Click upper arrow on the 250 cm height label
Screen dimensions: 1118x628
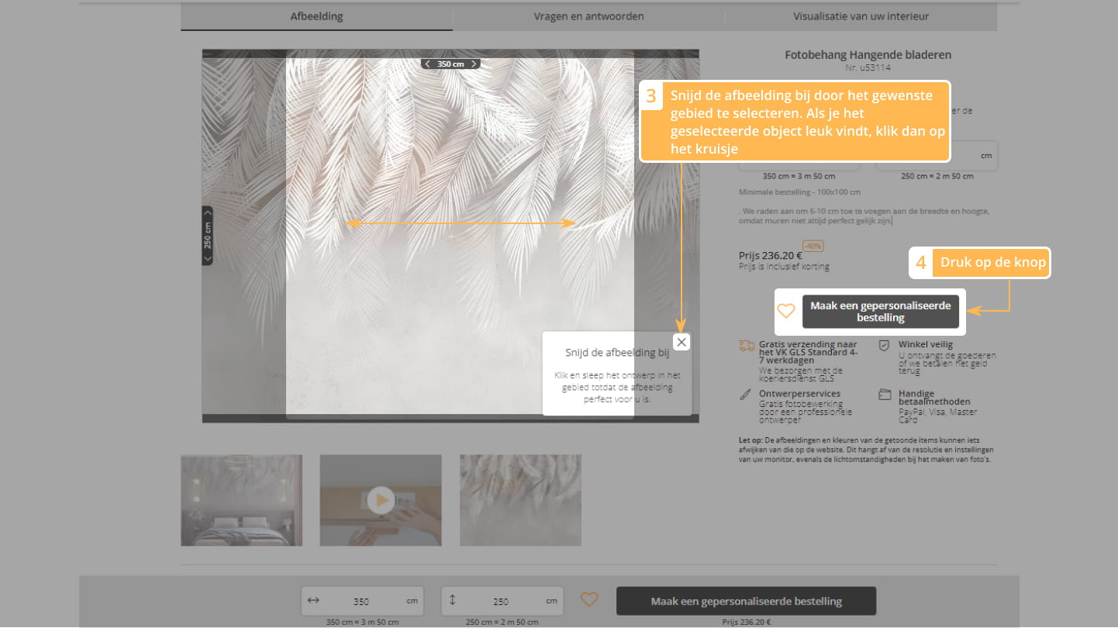207,212
